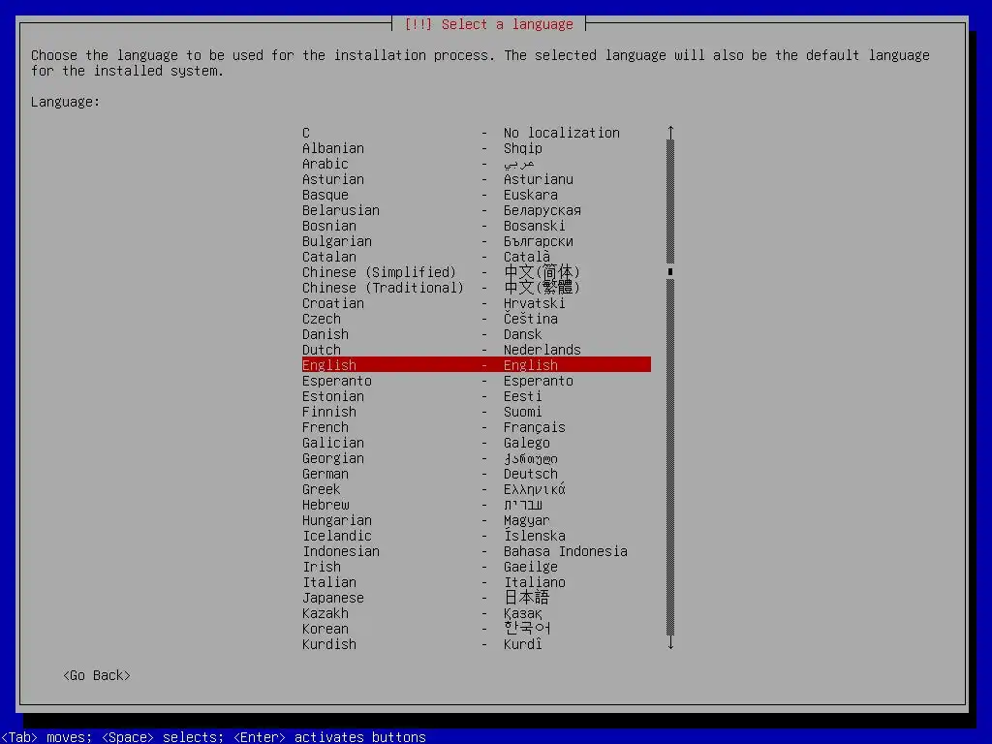
Task: Pick Catalan – Català row
Action: pos(477,257)
